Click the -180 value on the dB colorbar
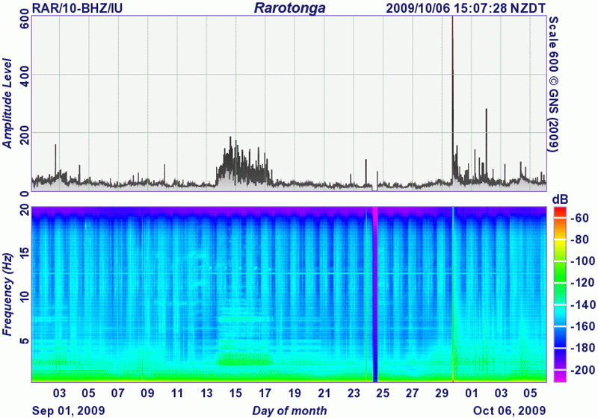This screenshot has height=418, width=598. pos(583,348)
